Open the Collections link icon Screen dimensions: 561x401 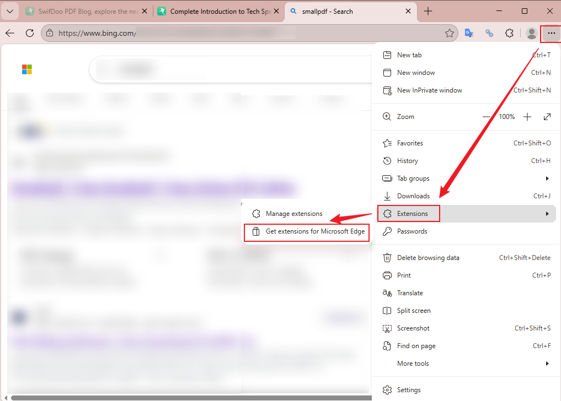[x=489, y=32]
